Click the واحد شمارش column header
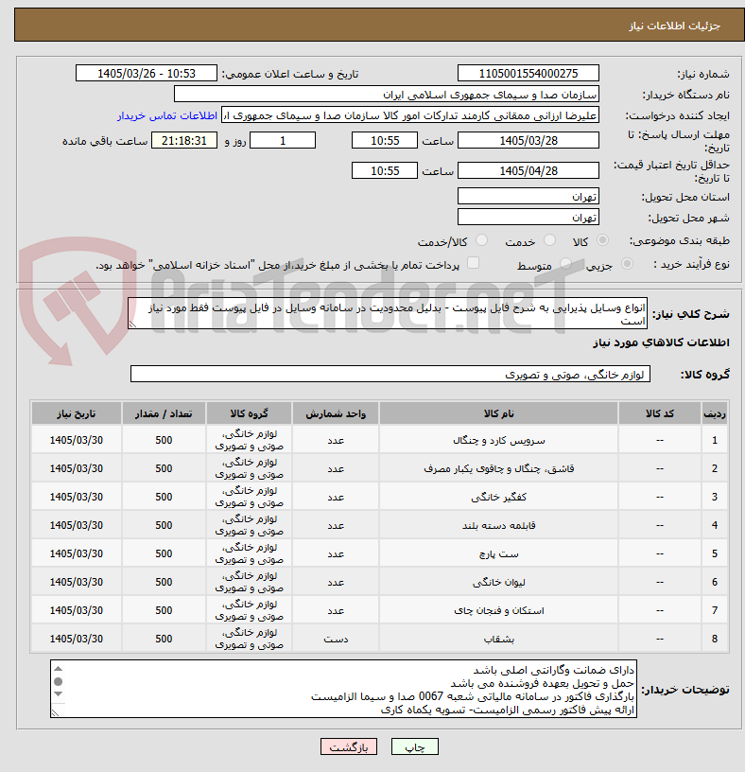The image size is (745, 772). coord(336,413)
